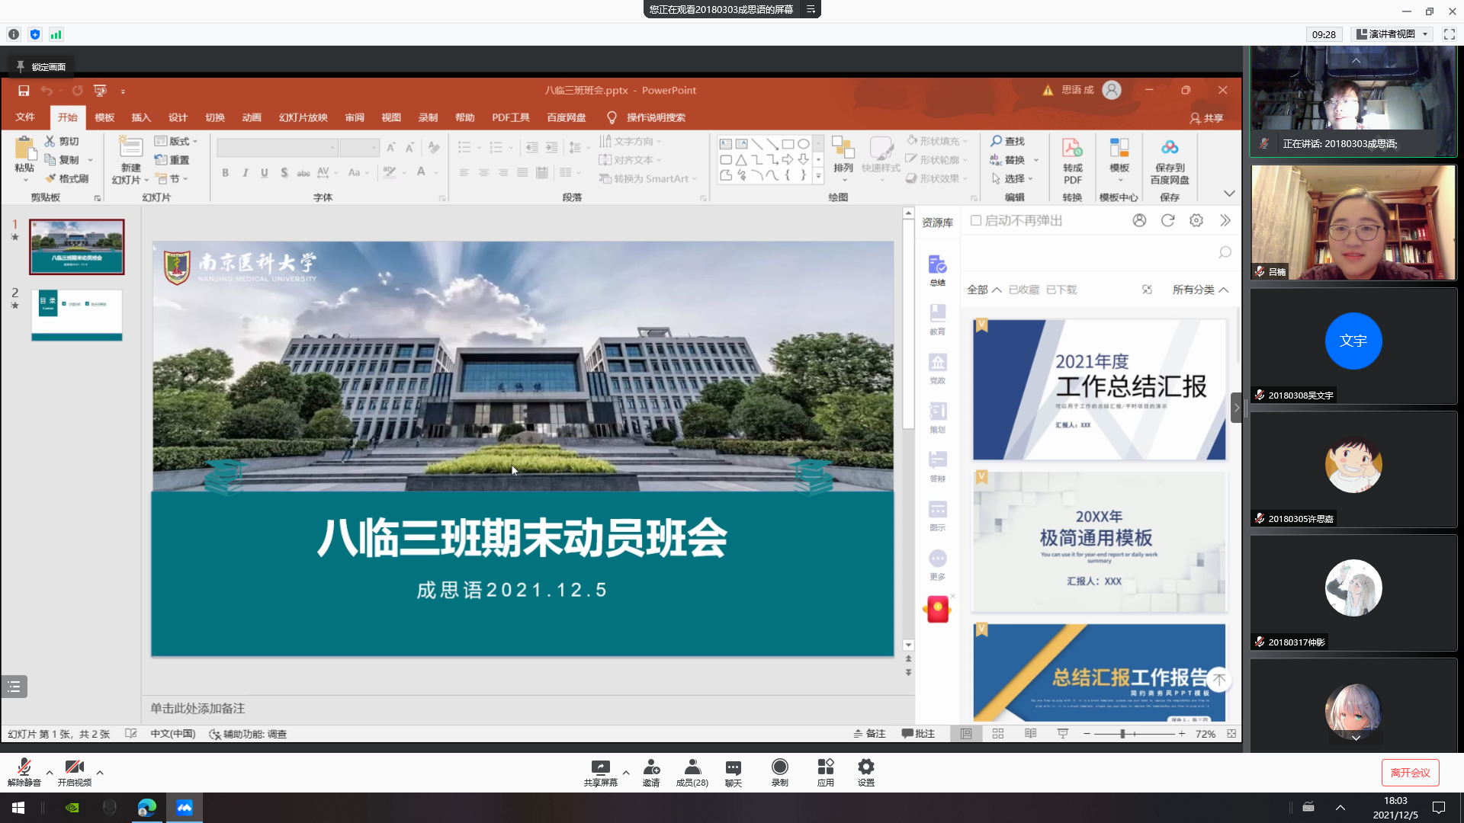The width and height of the screenshot is (1464, 823).
Task: Click the Record icon in meeting toolbar
Action: [x=779, y=767]
